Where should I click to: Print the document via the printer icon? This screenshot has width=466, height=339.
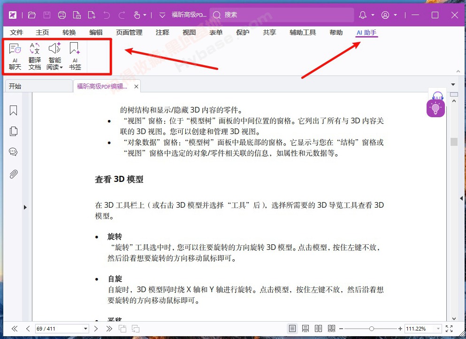pyautogui.click(x=62, y=15)
